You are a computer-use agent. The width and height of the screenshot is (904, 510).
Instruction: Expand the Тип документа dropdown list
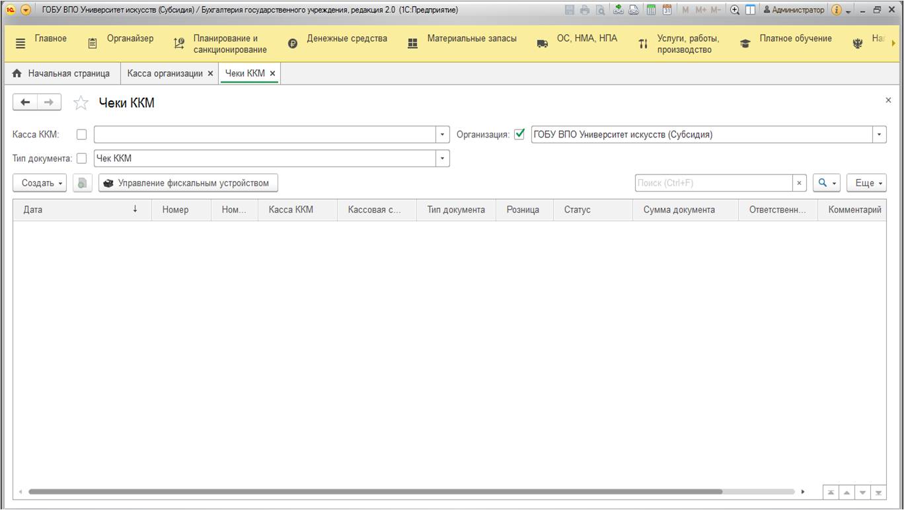coord(442,159)
